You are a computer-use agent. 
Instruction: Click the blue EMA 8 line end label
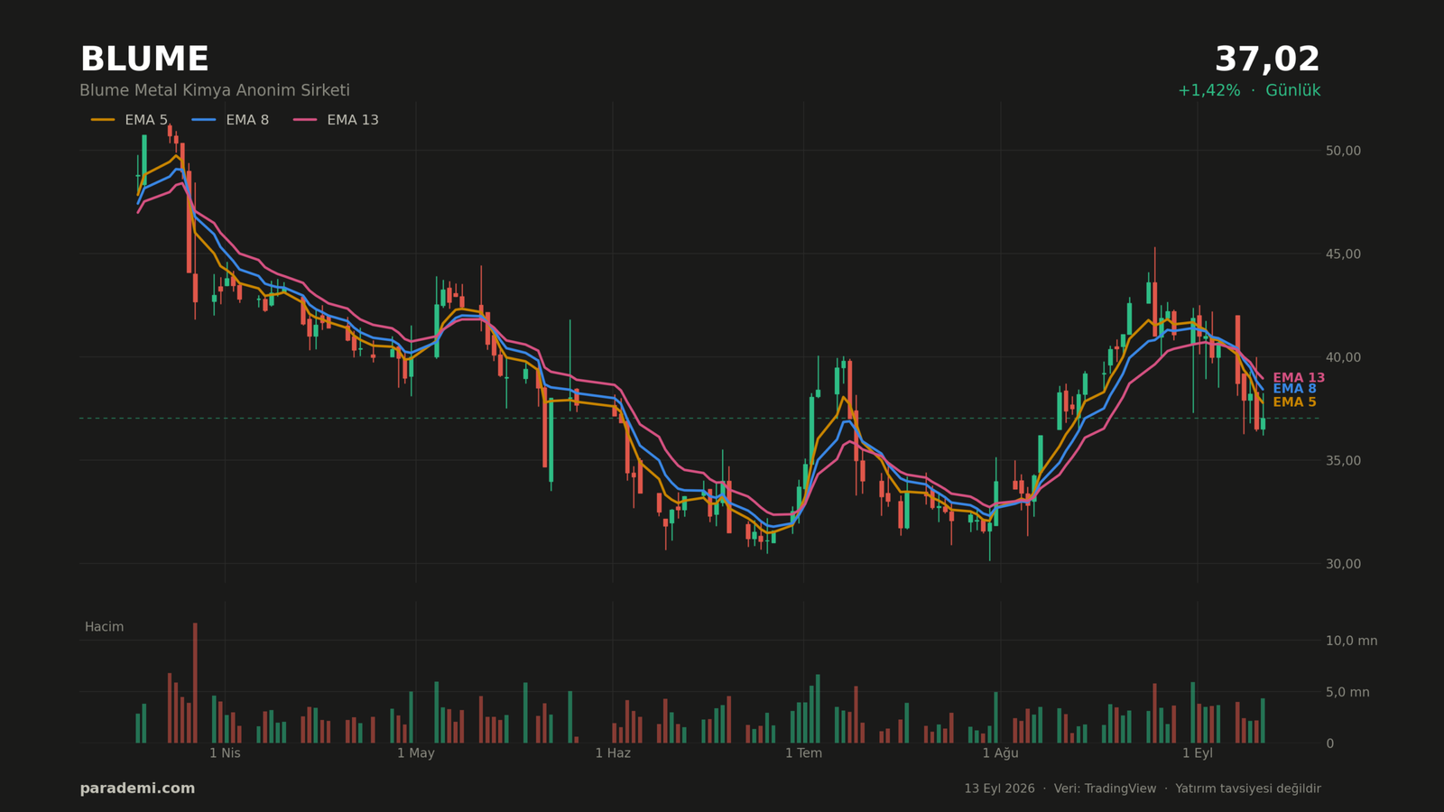[x=1294, y=389]
